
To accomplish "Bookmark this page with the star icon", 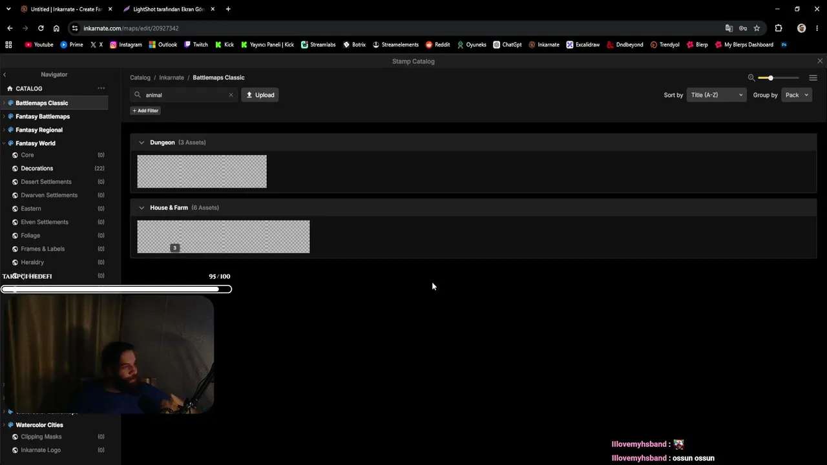I will (x=757, y=28).
